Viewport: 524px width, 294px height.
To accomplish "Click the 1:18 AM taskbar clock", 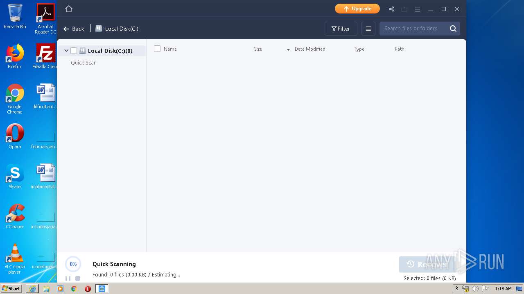I will tap(503, 289).
